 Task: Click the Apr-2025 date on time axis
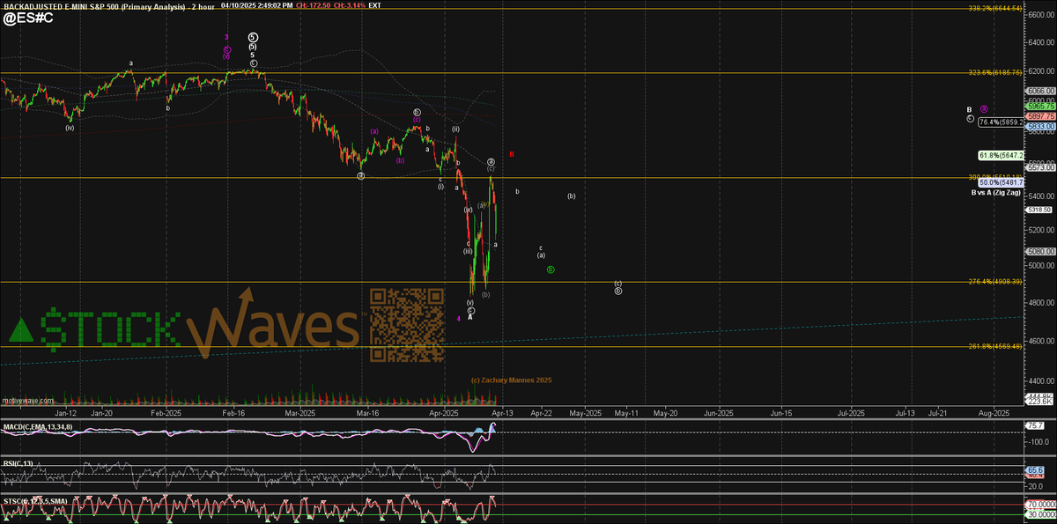tap(443, 411)
